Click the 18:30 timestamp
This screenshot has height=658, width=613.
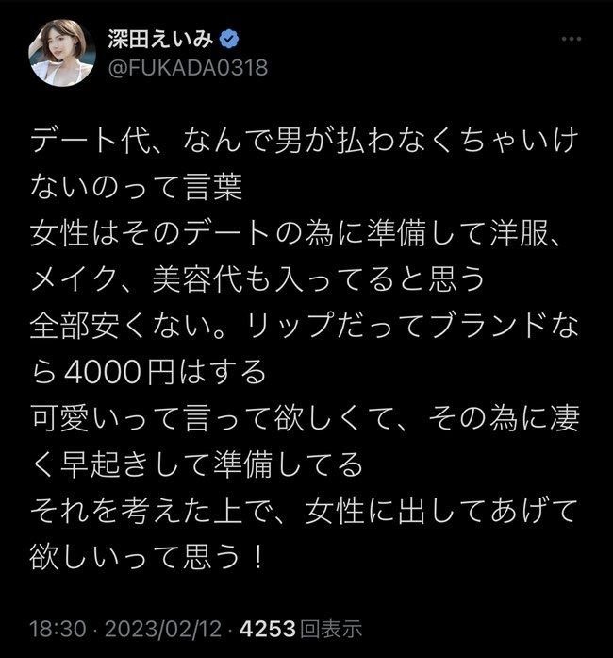pos(58,629)
